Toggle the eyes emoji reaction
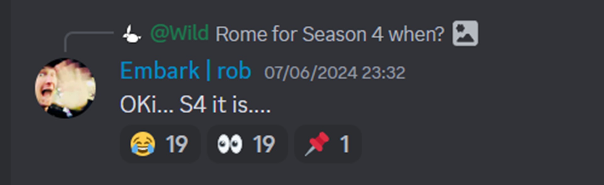This screenshot has height=185, width=604. 247,144
